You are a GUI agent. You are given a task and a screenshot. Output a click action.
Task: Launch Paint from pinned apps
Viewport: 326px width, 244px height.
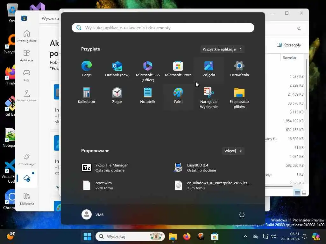(x=178, y=96)
